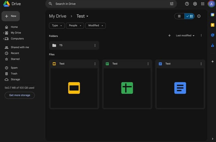Open Google apps grid launcher
The height and width of the screenshot is (142, 216).
point(203,4)
